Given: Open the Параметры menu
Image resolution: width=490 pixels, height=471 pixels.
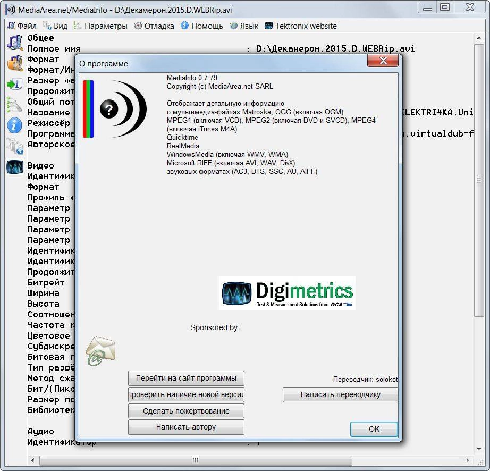Looking at the screenshot, I should point(100,26).
